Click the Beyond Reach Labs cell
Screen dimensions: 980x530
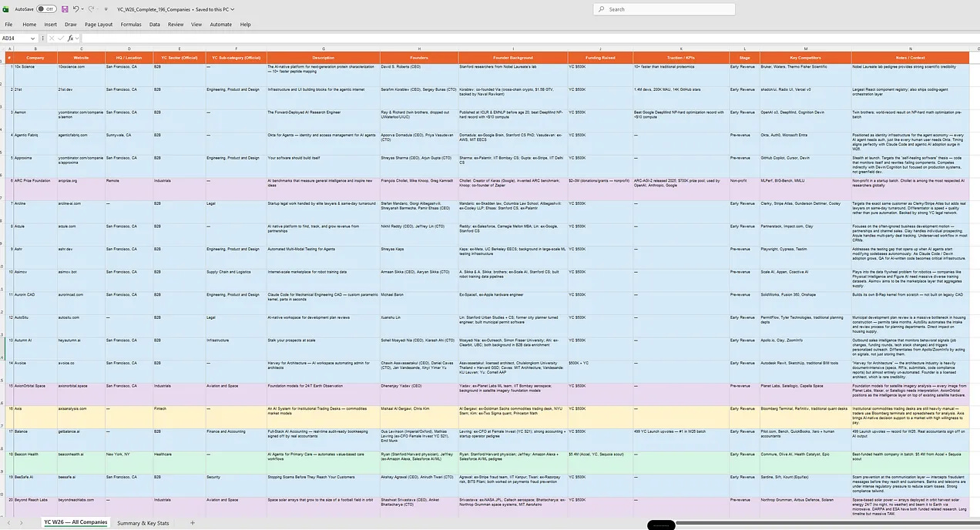point(35,508)
